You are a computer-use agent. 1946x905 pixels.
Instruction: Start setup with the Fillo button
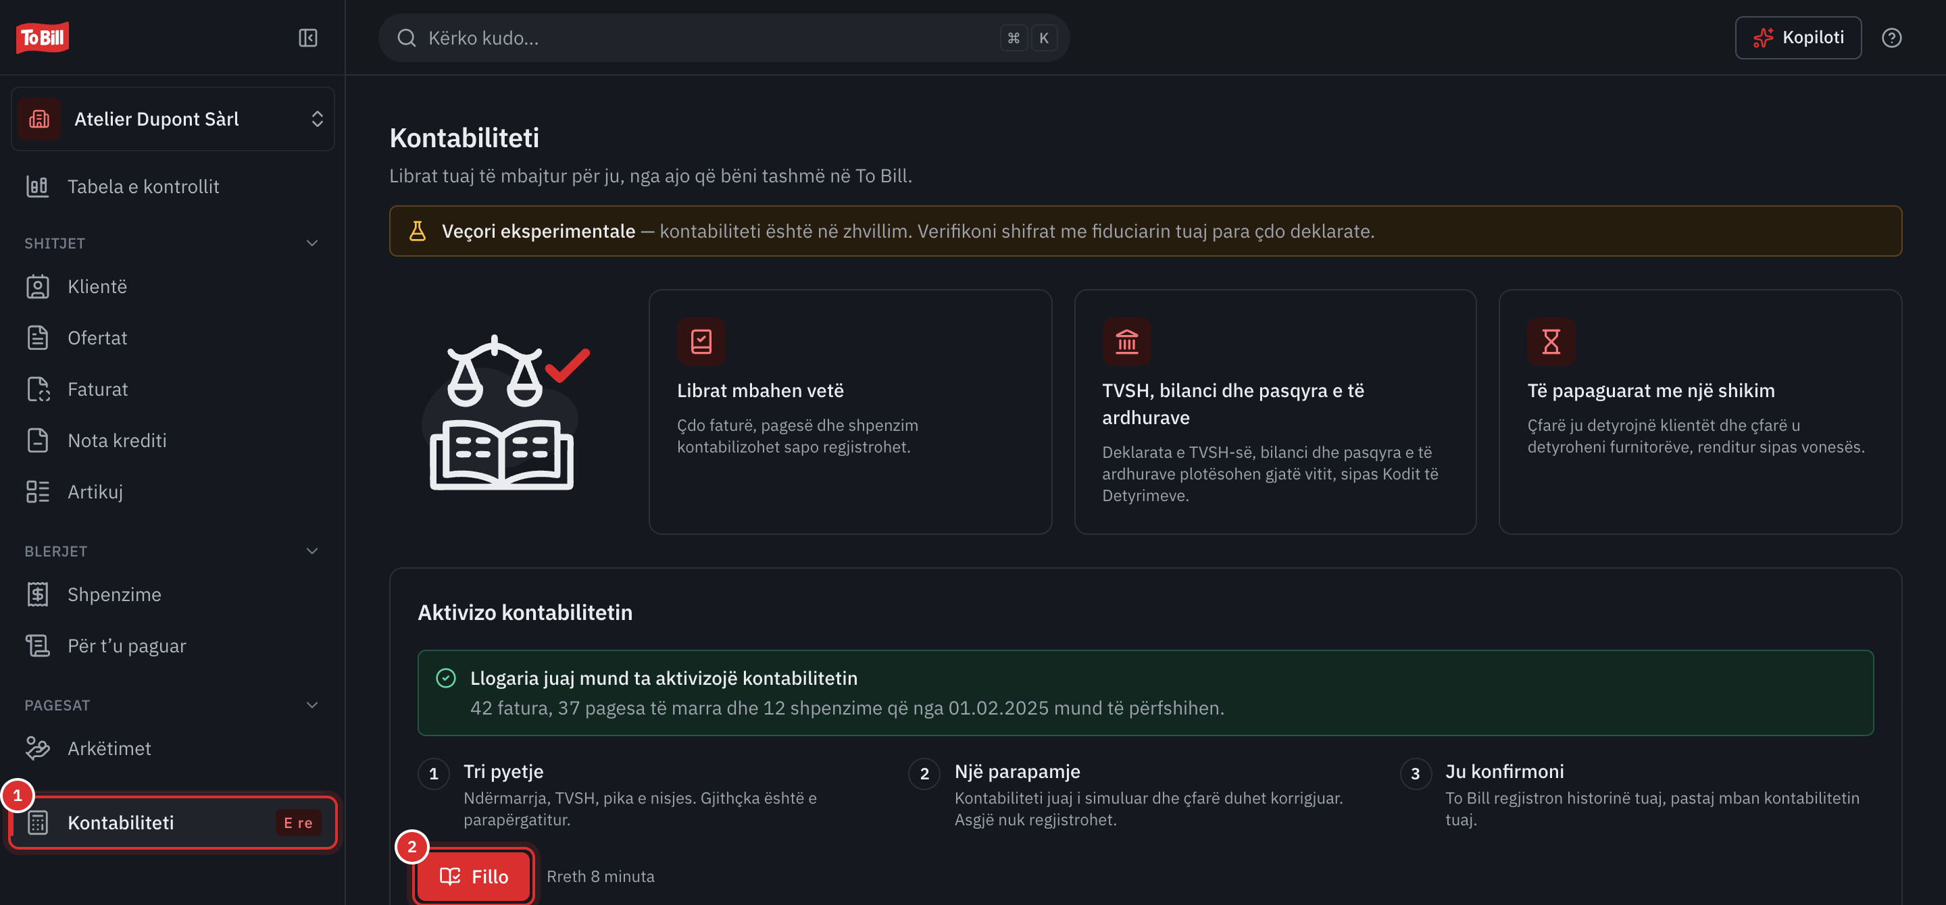[474, 877]
